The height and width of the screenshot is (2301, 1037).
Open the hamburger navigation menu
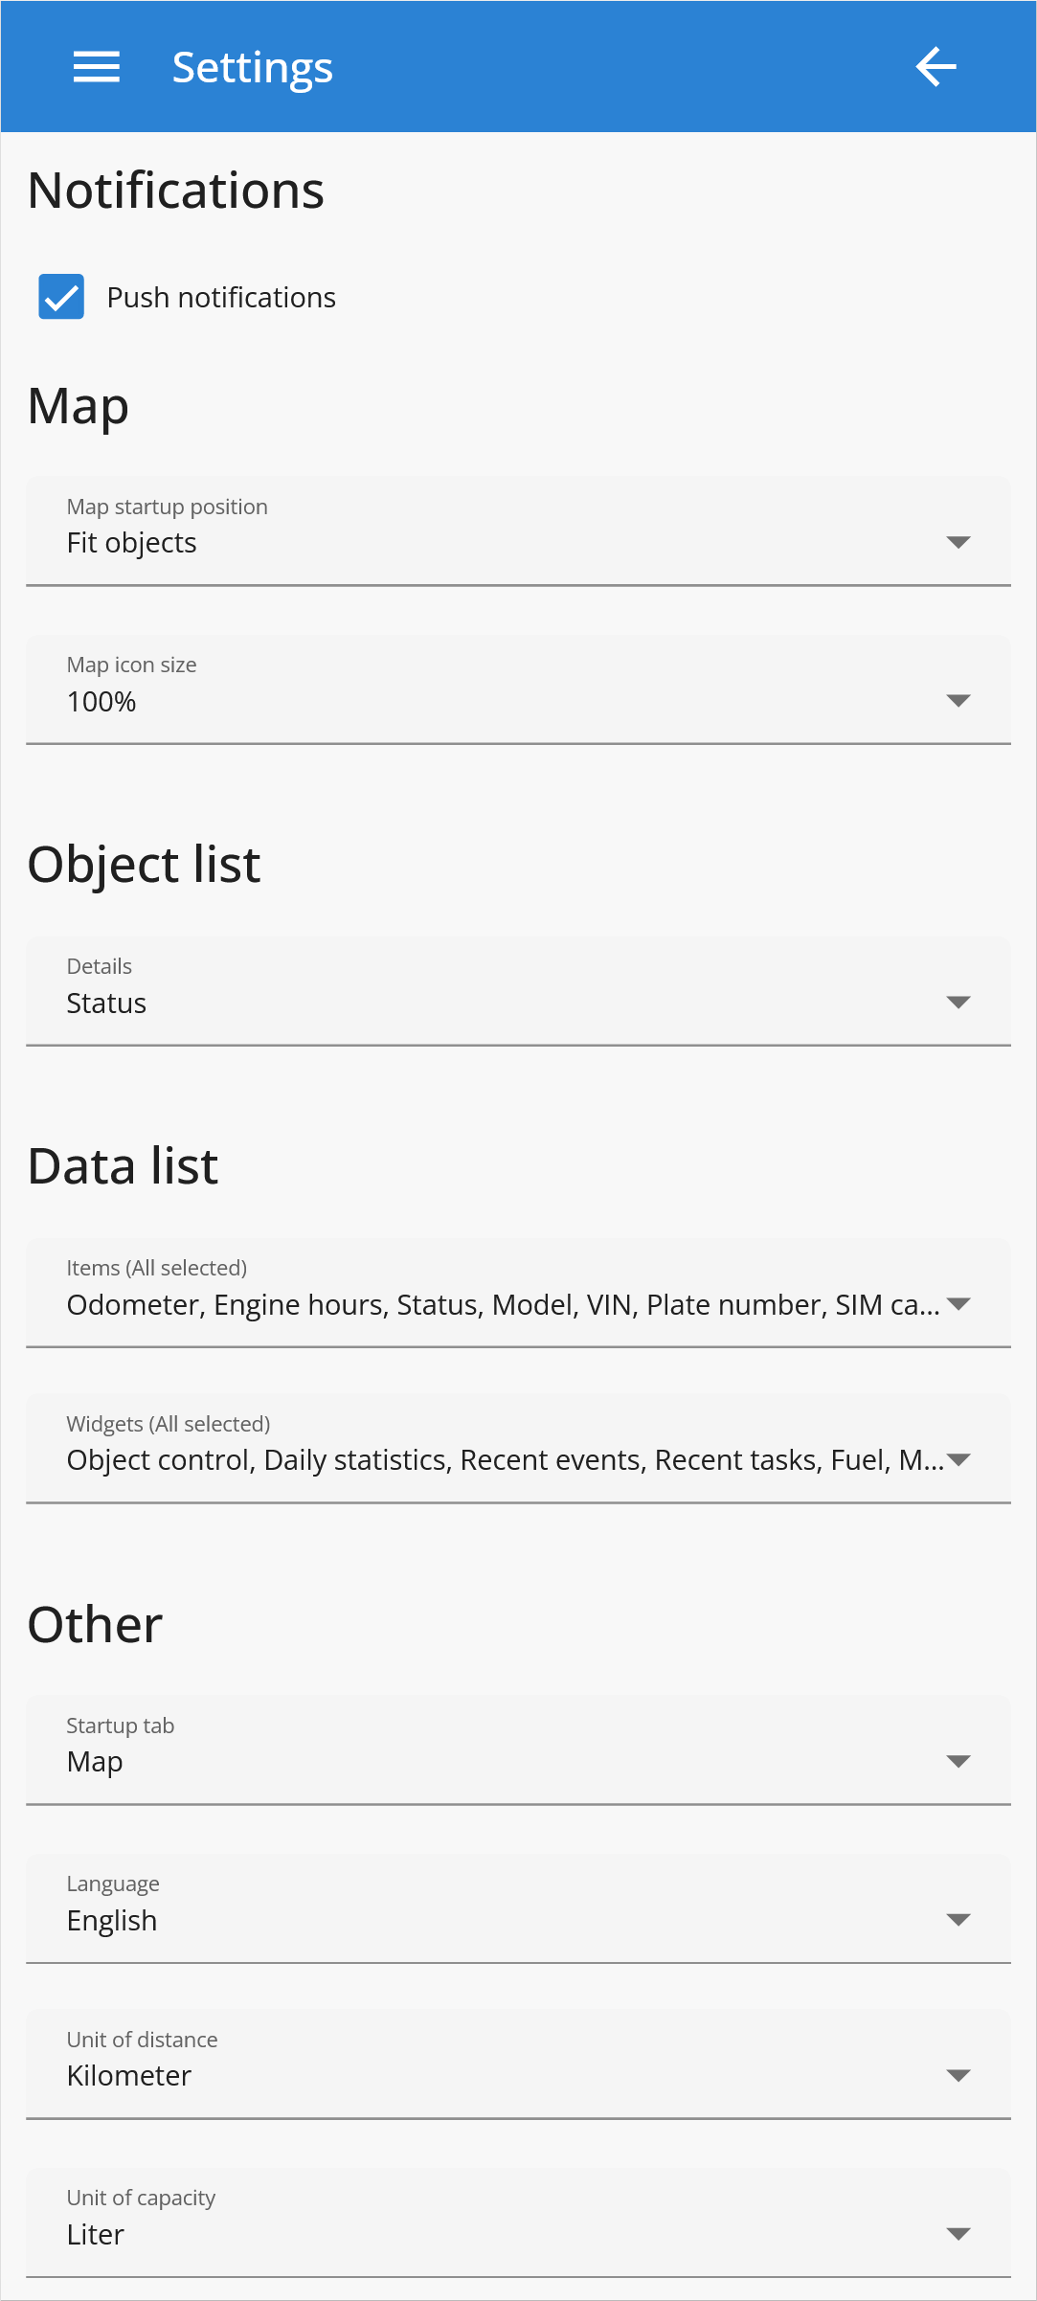[97, 67]
